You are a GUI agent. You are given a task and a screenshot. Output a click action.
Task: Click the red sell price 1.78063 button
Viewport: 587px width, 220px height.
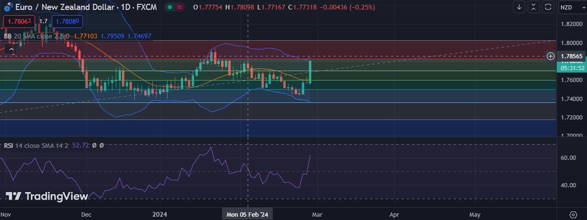tap(19, 21)
